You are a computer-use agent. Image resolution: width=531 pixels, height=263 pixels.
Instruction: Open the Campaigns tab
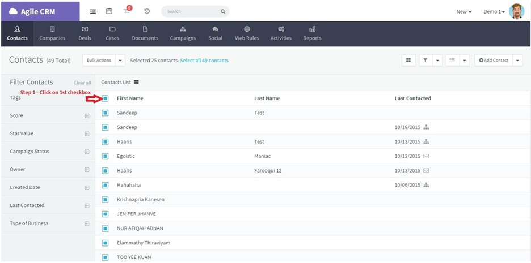tap(183, 34)
